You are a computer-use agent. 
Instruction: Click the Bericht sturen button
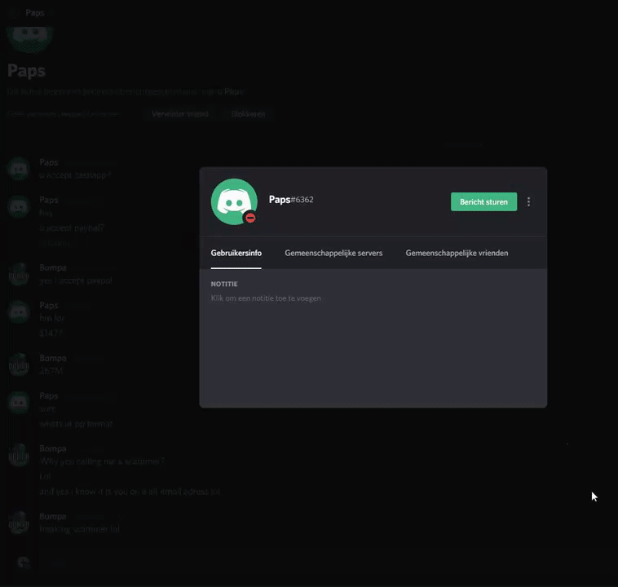483,202
